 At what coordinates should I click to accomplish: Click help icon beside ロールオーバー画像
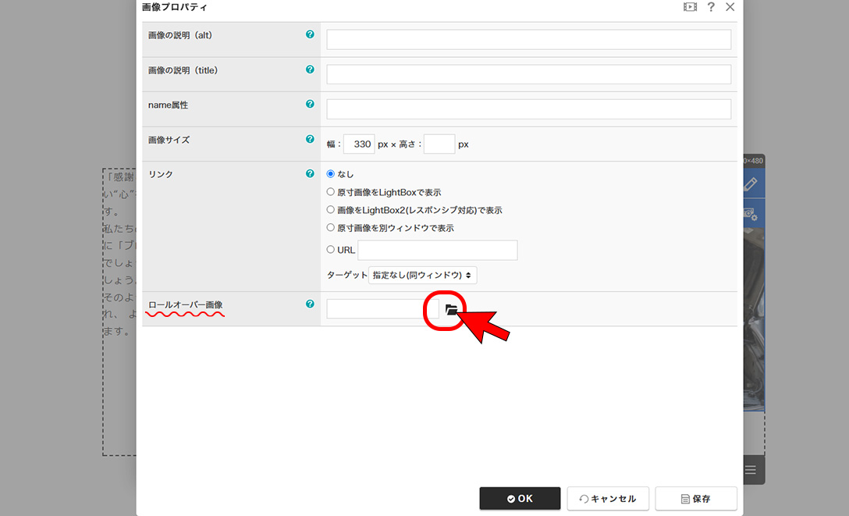310,304
